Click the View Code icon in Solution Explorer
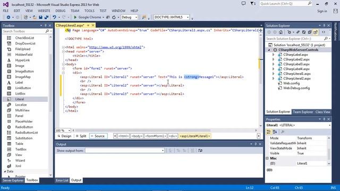The image size is (340, 191). point(324,32)
